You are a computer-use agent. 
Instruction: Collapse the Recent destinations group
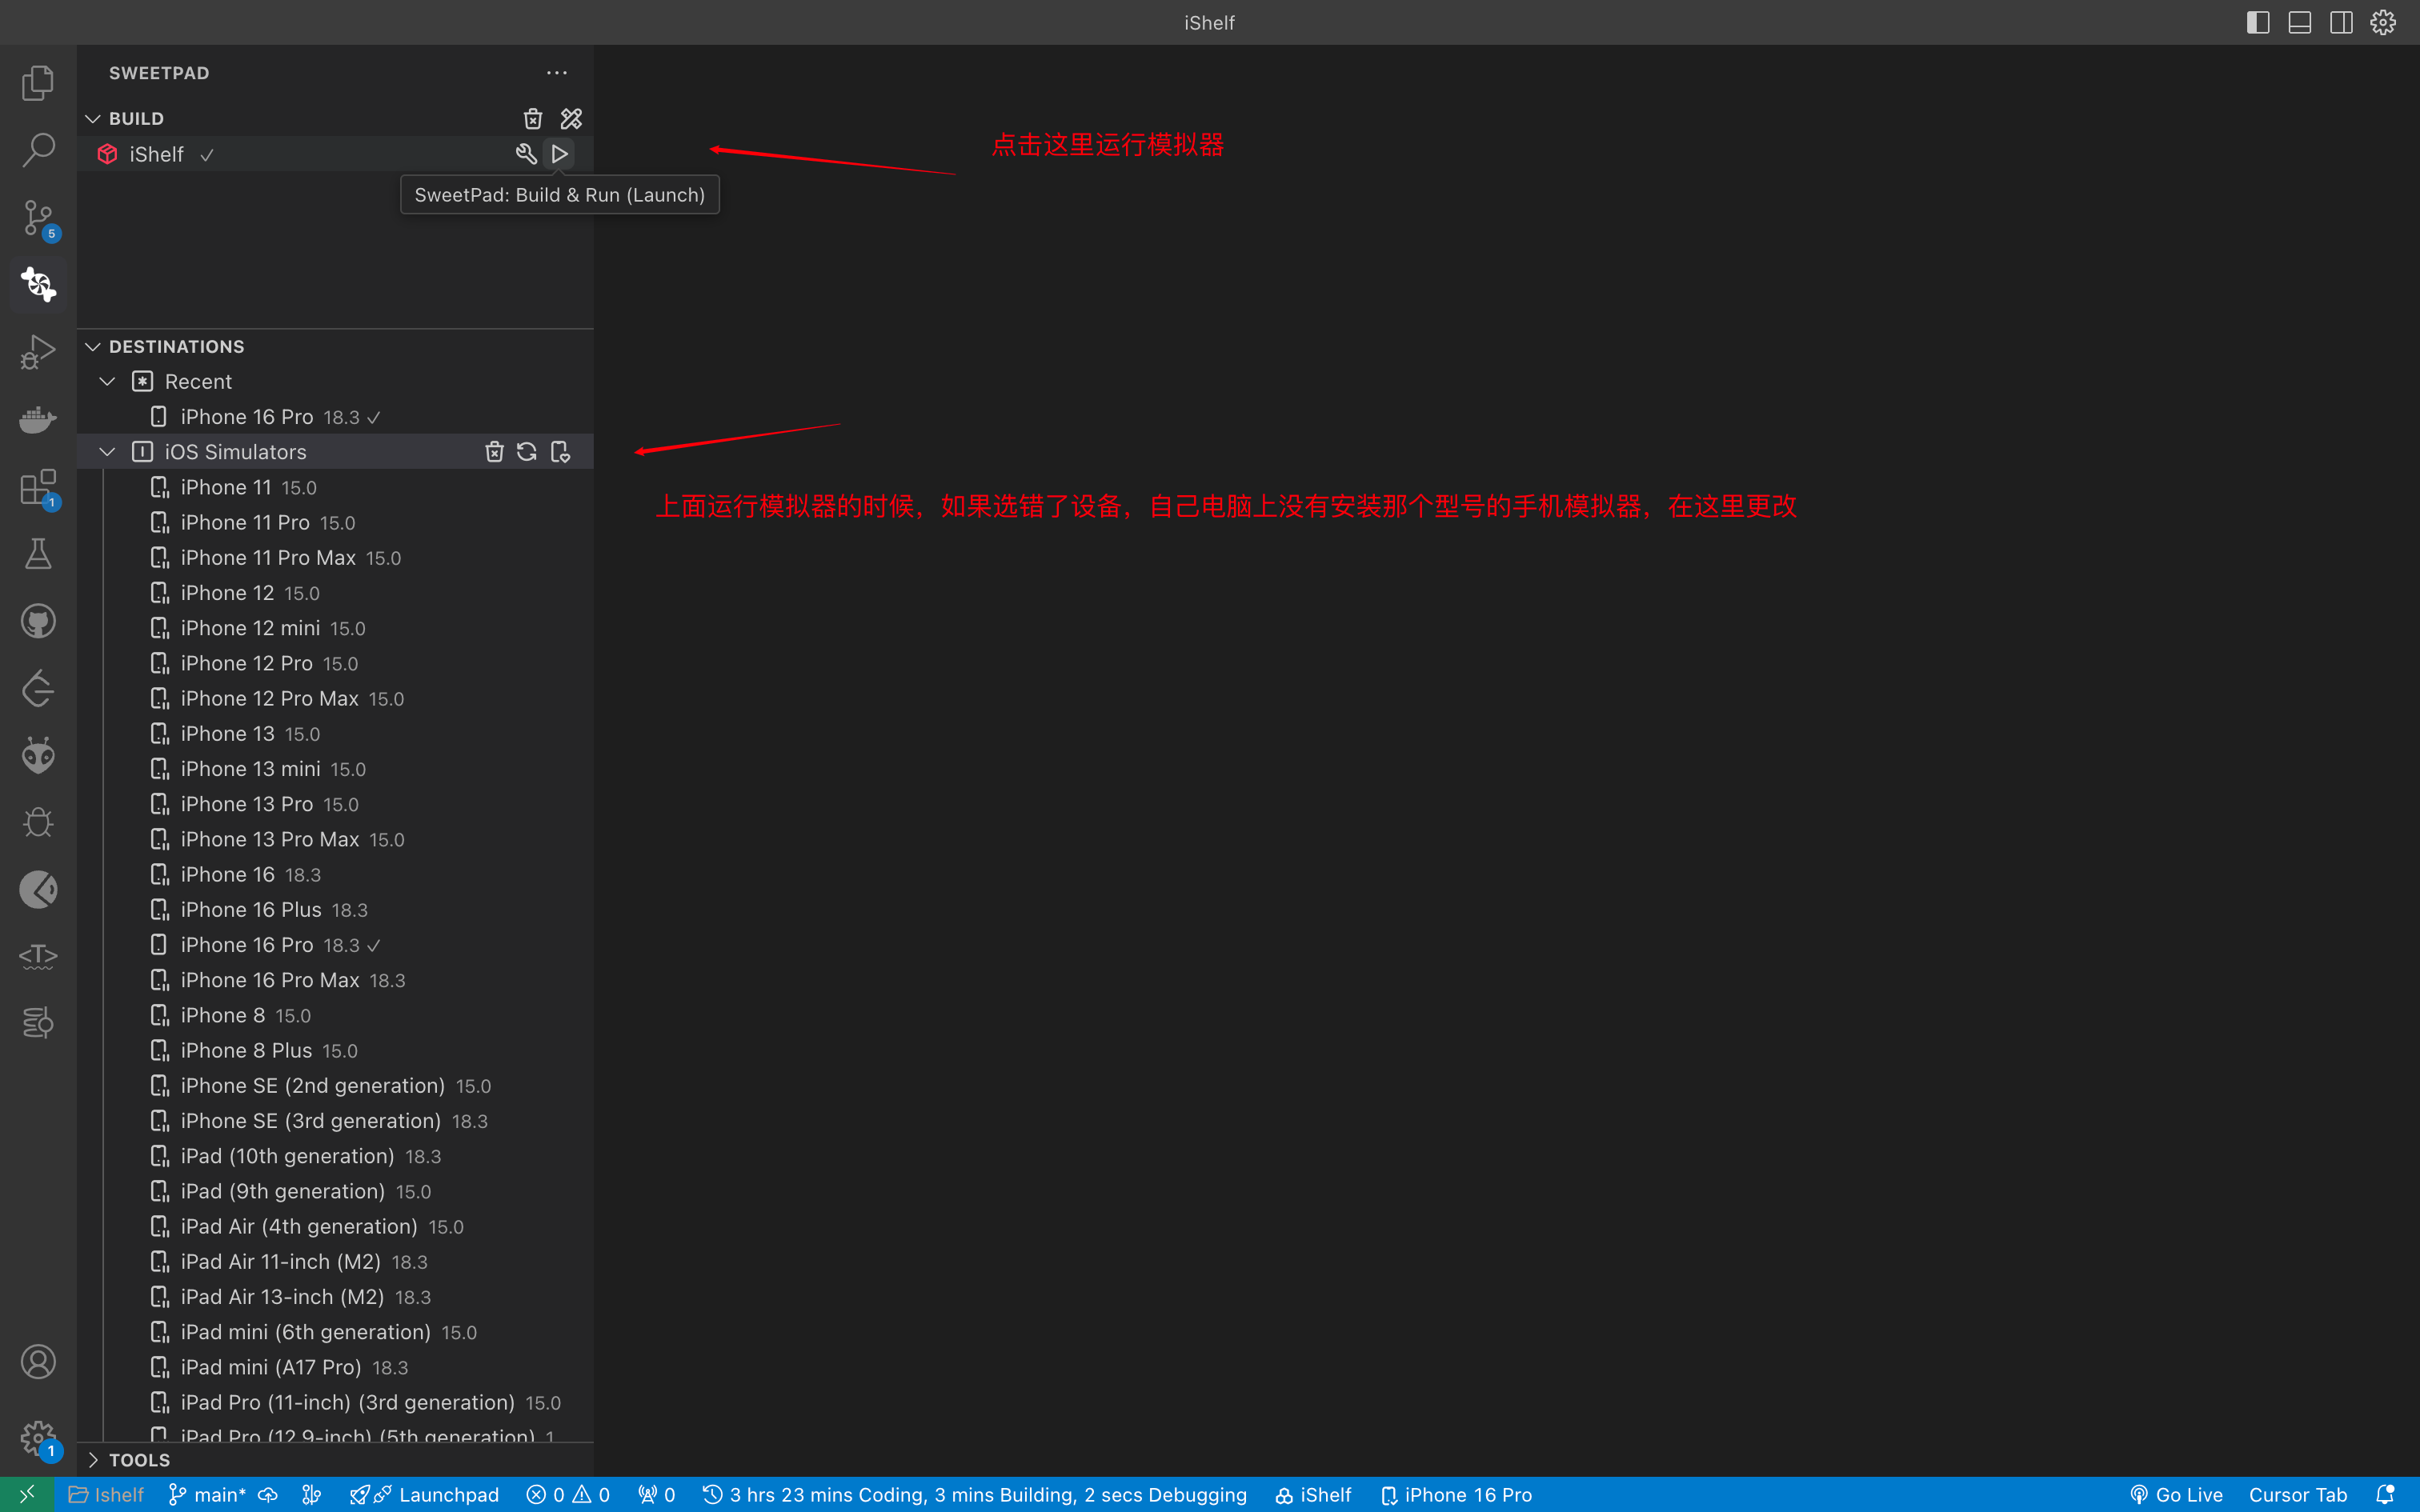(x=108, y=382)
